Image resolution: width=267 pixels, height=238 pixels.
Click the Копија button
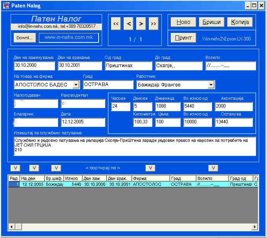click(240, 22)
